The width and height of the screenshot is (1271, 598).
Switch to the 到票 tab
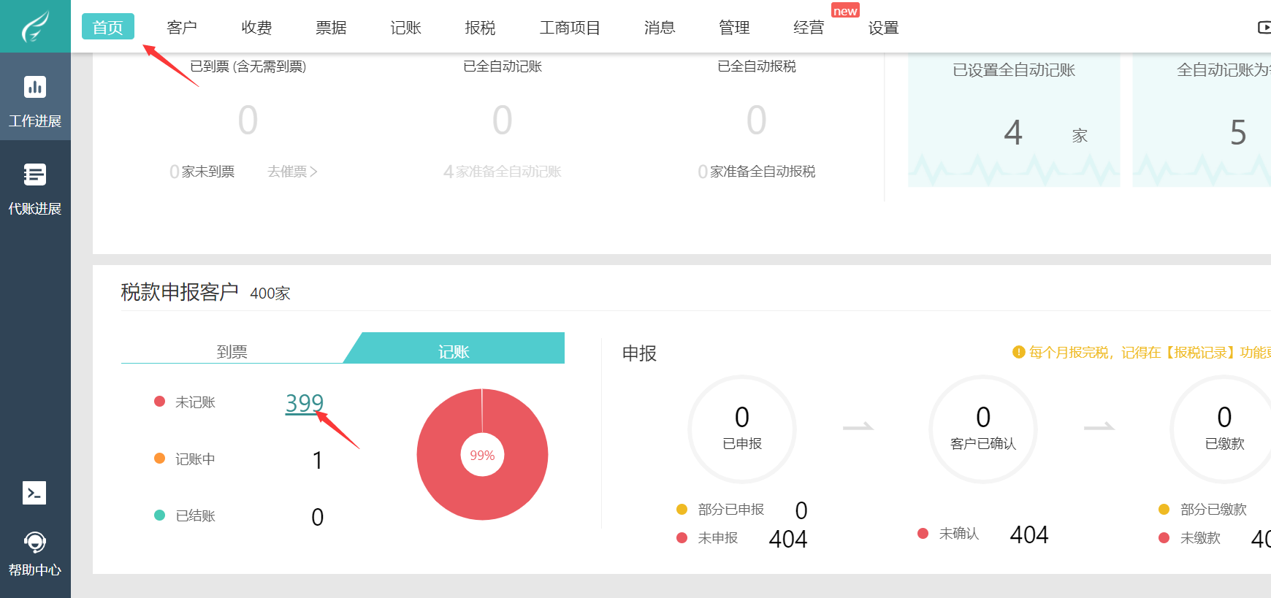point(232,351)
